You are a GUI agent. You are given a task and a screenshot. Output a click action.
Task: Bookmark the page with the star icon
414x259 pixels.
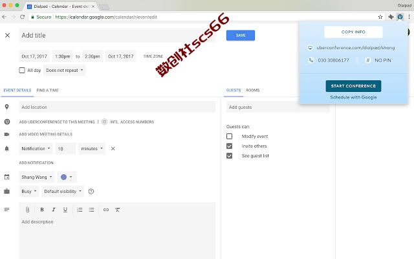tap(380, 17)
